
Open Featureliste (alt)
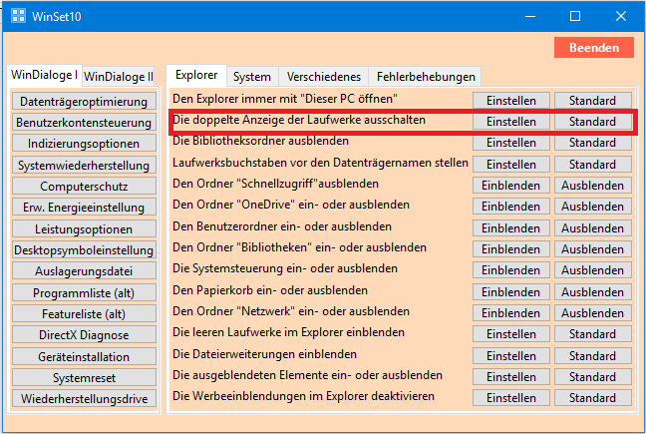pyautogui.click(x=84, y=314)
